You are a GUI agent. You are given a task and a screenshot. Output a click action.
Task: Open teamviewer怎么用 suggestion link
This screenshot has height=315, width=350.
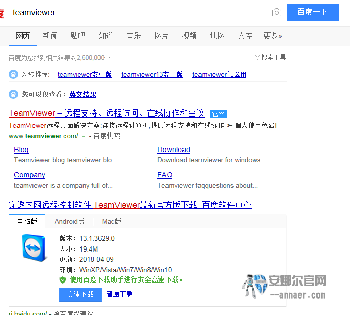click(x=220, y=75)
